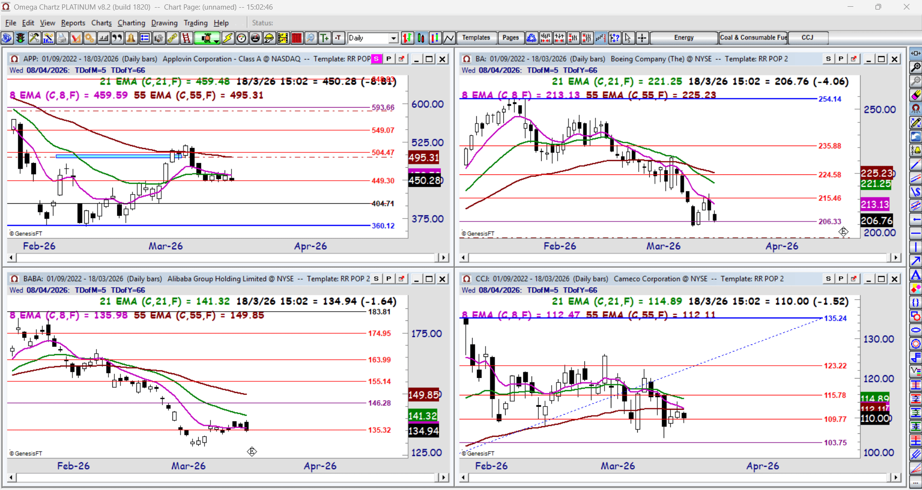Click the green T+ text increase icon
This screenshot has width=922, height=490.
pos(325,38)
